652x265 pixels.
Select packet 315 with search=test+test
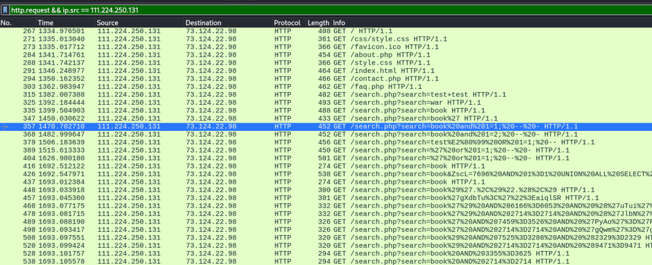(x=318, y=95)
